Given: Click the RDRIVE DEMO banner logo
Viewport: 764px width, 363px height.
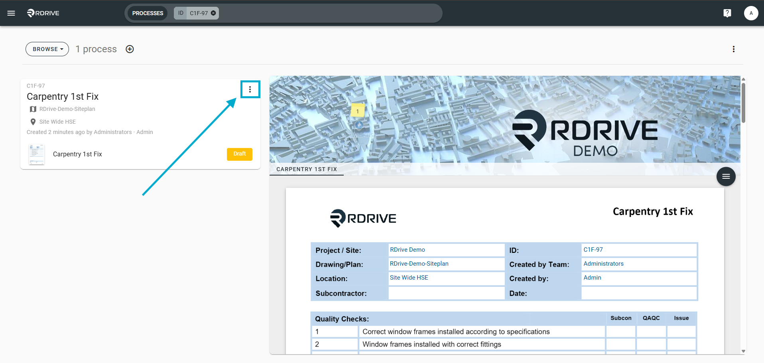Looking at the screenshot, I should click(585, 133).
